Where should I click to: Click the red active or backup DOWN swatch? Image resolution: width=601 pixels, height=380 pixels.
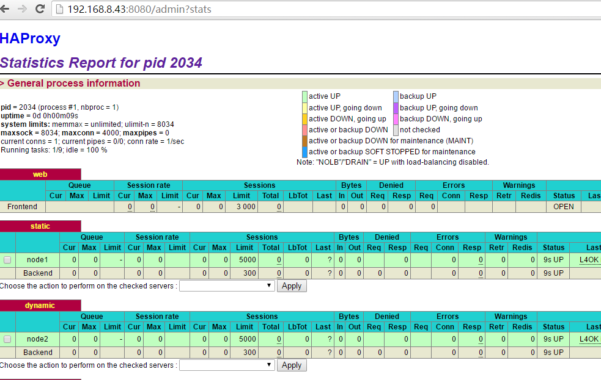[304, 130]
